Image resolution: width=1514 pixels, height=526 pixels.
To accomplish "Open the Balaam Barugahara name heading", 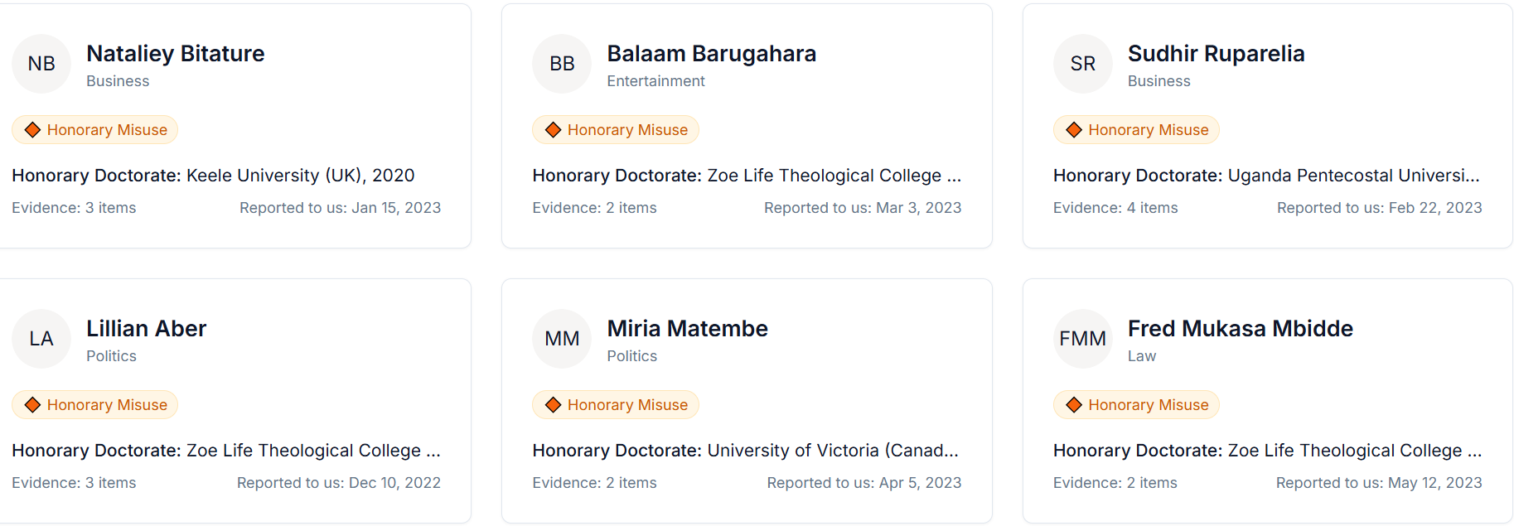I will click(x=711, y=54).
